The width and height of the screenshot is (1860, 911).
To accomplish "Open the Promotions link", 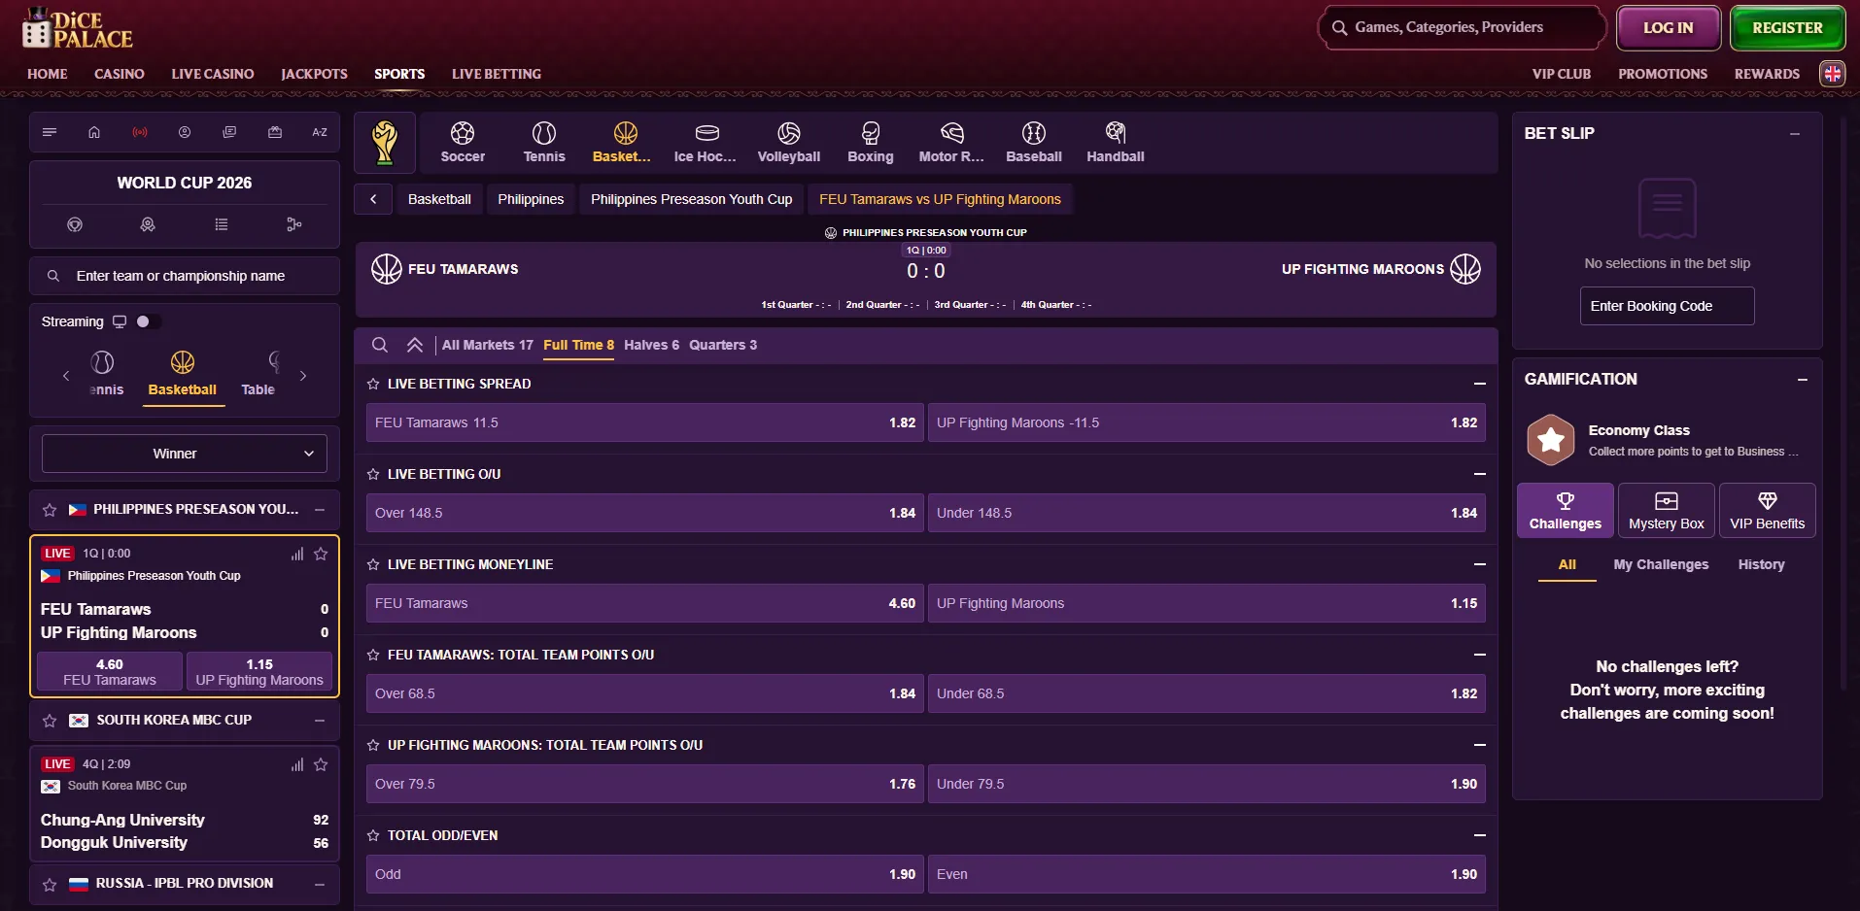I will [1663, 74].
